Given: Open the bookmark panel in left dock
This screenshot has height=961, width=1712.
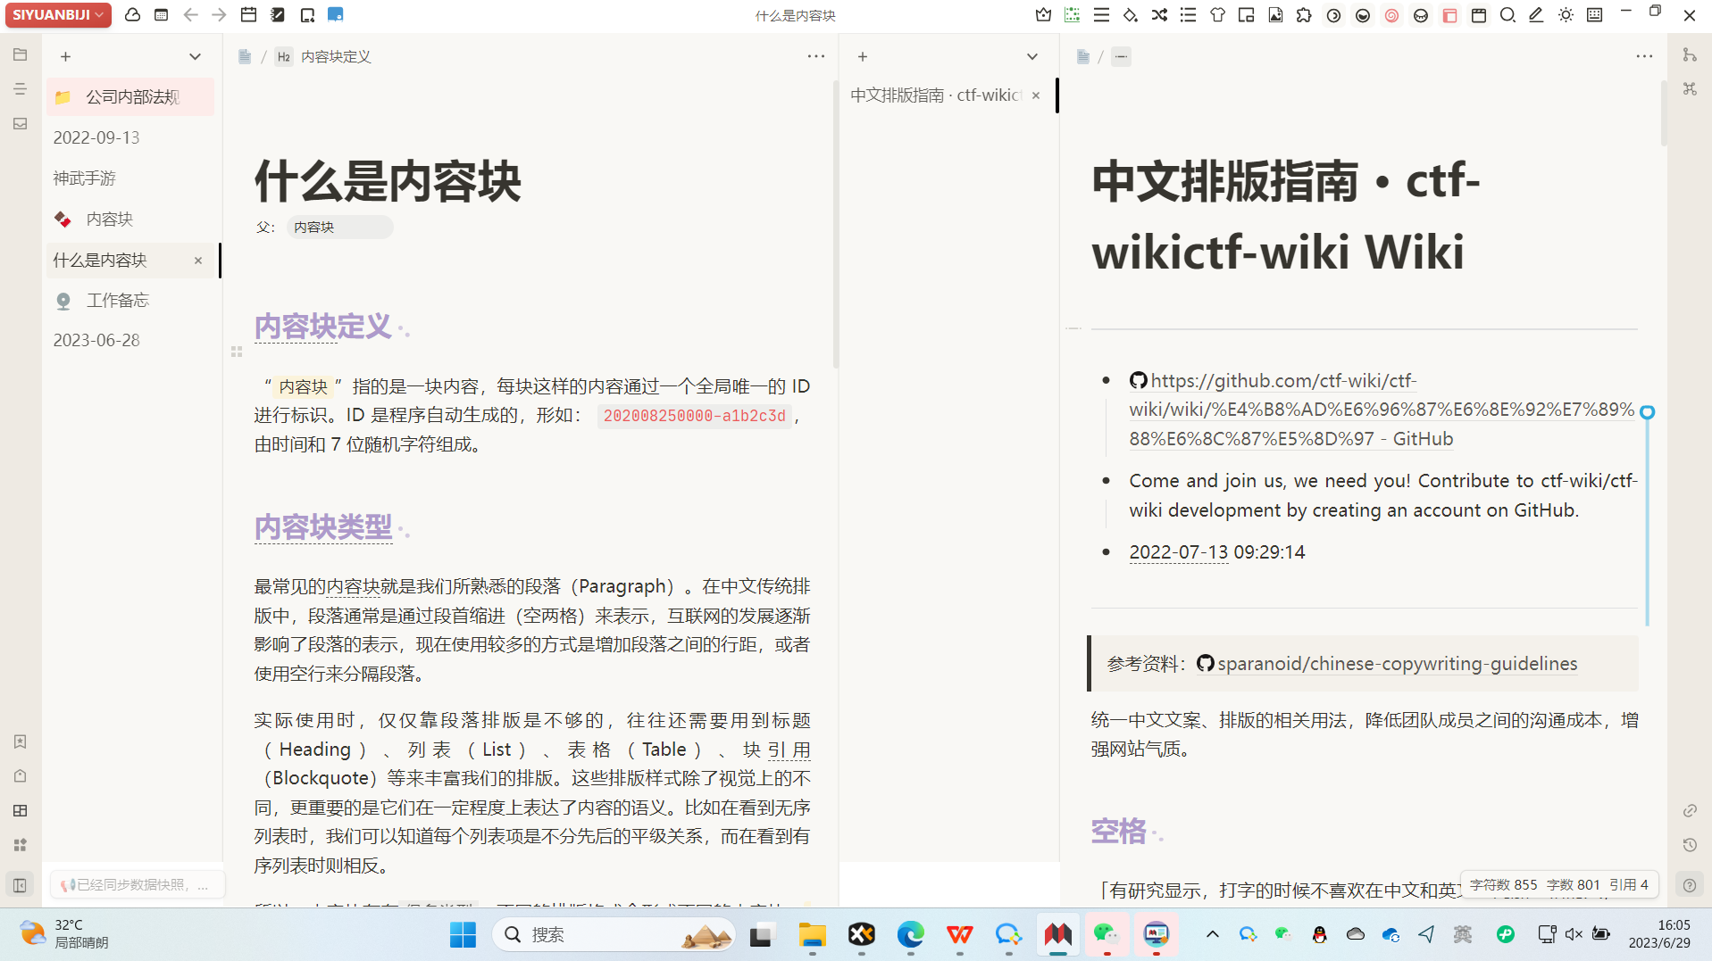Looking at the screenshot, I should tap(20, 741).
